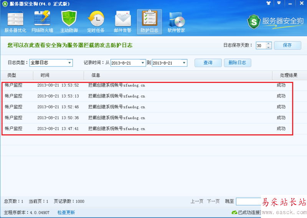Open the title bar dropdown menu arrow
Image resolution: width=307 pixels, height=218 pixels.
(x=279, y=3)
